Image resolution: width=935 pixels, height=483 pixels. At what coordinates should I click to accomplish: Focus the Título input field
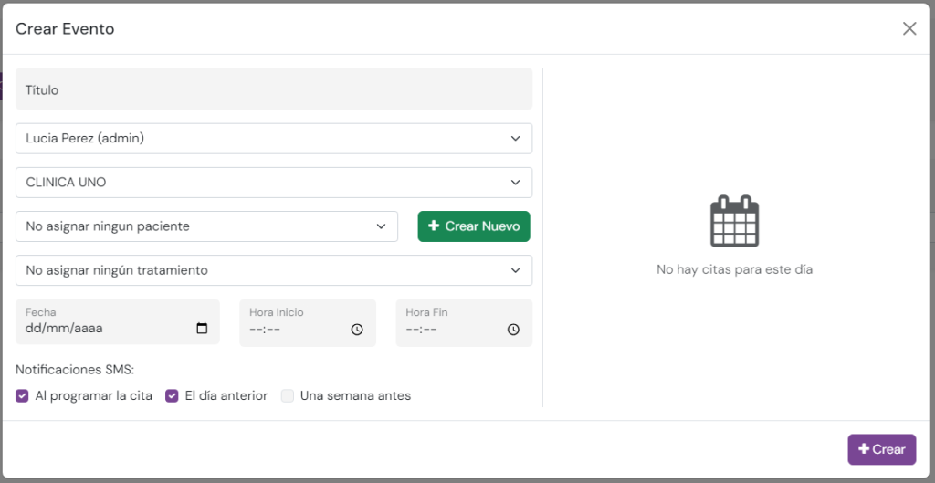(273, 89)
